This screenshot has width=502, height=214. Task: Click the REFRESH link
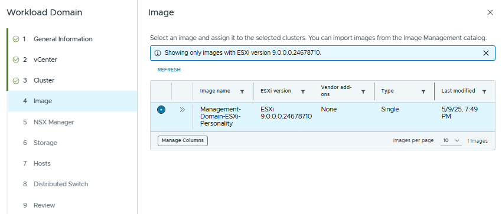[x=169, y=70]
